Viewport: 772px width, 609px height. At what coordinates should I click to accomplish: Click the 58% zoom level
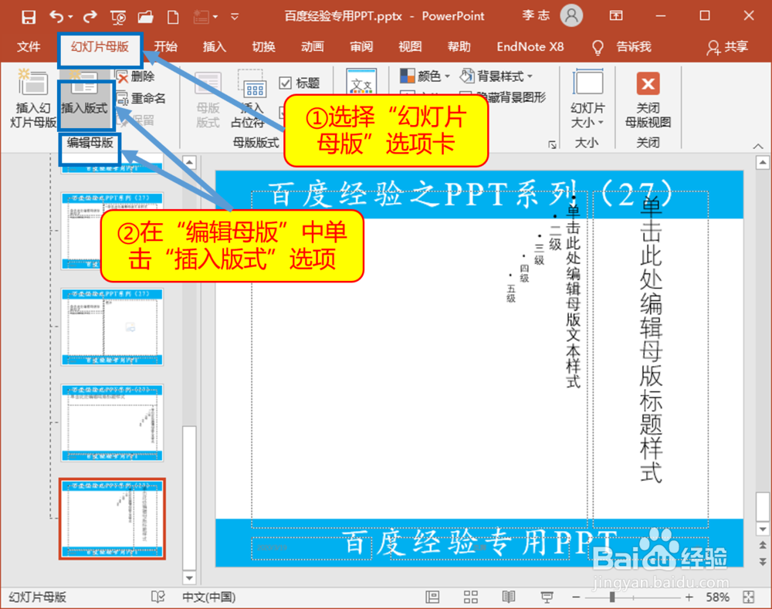point(717,597)
